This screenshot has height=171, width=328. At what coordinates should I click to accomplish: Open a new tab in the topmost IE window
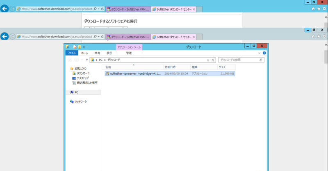[x=199, y=9]
